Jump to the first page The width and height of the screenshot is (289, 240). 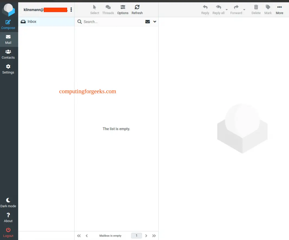pyautogui.click(x=79, y=236)
